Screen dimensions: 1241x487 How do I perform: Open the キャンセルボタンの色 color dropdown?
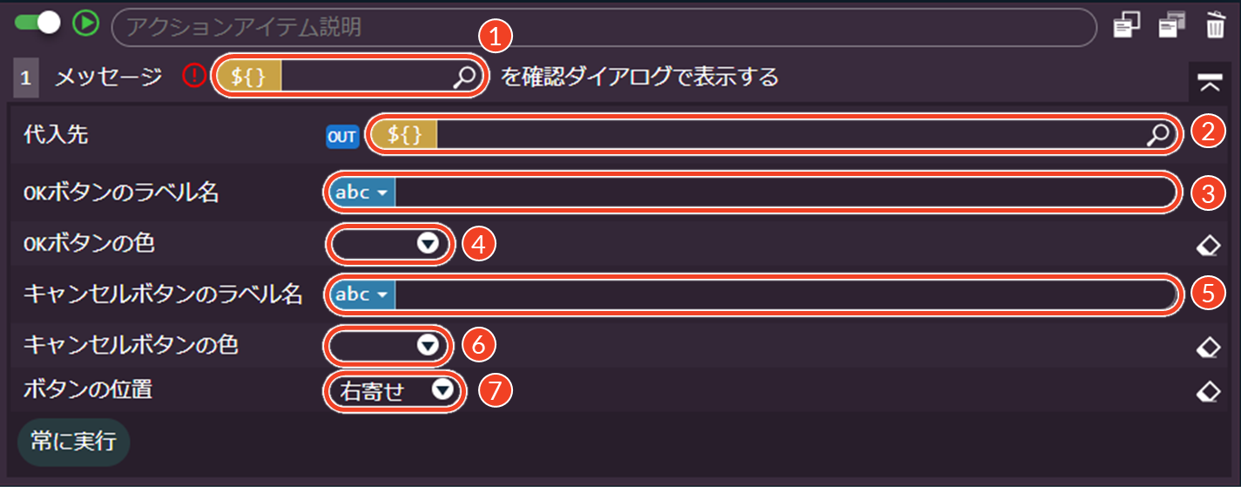coord(389,346)
